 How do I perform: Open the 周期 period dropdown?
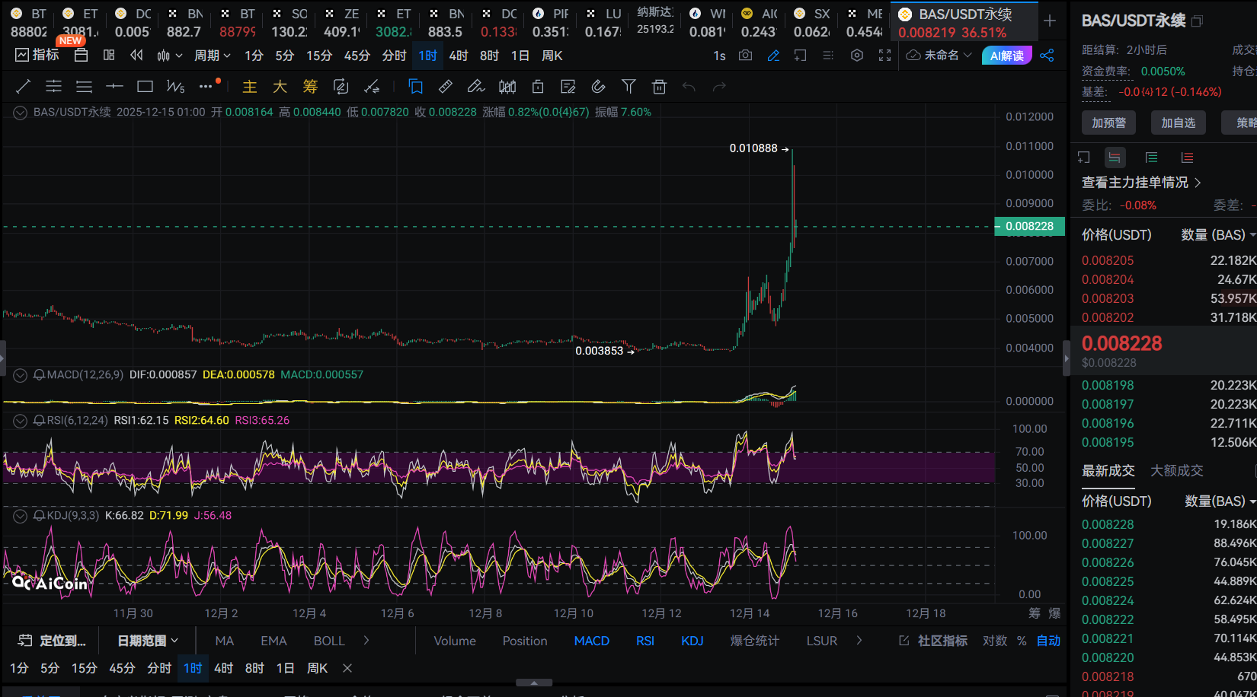pos(212,56)
